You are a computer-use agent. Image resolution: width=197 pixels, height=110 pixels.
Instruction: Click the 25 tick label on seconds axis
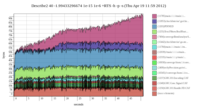[x=80, y=98]
